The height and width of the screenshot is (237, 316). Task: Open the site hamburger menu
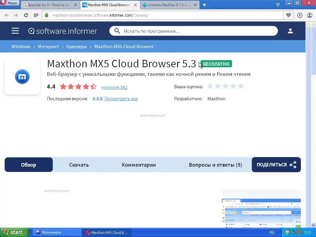pyautogui.click(x=15, y=31)
